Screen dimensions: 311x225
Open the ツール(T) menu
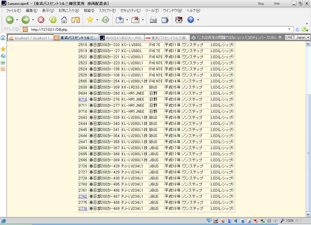(x=152, y=11)
